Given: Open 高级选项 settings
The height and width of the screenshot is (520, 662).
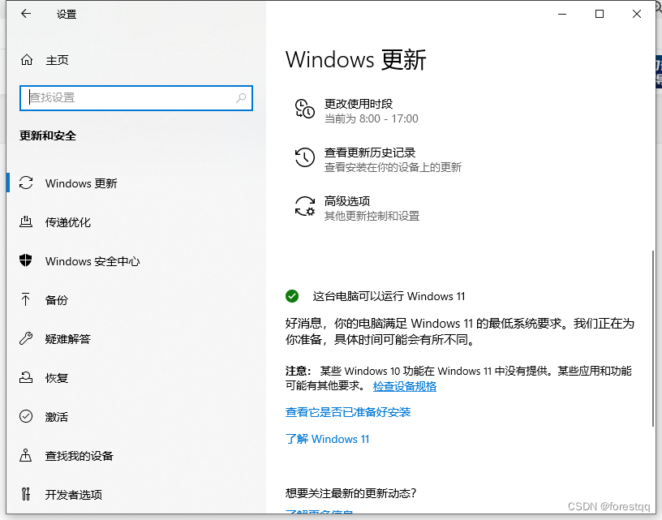Looking at the screenshot, I should 347,201.
